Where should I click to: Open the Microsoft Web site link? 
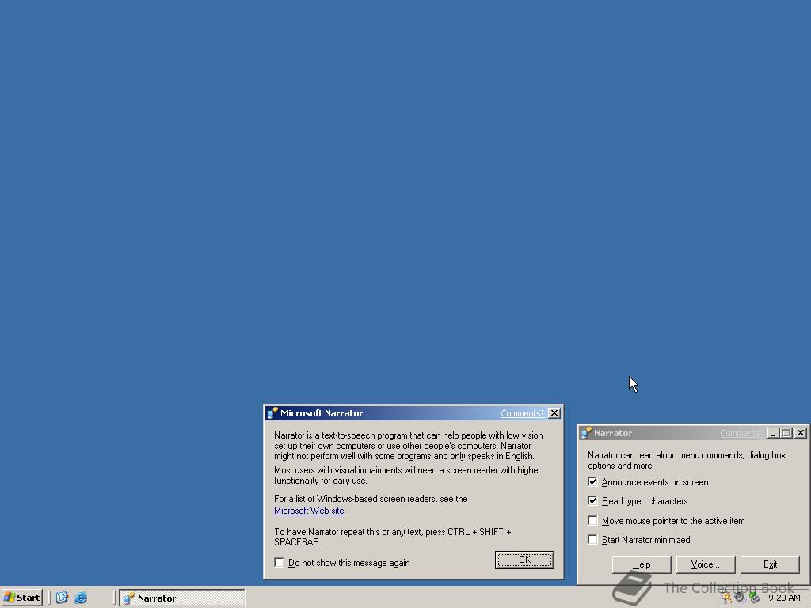(309, 511)
